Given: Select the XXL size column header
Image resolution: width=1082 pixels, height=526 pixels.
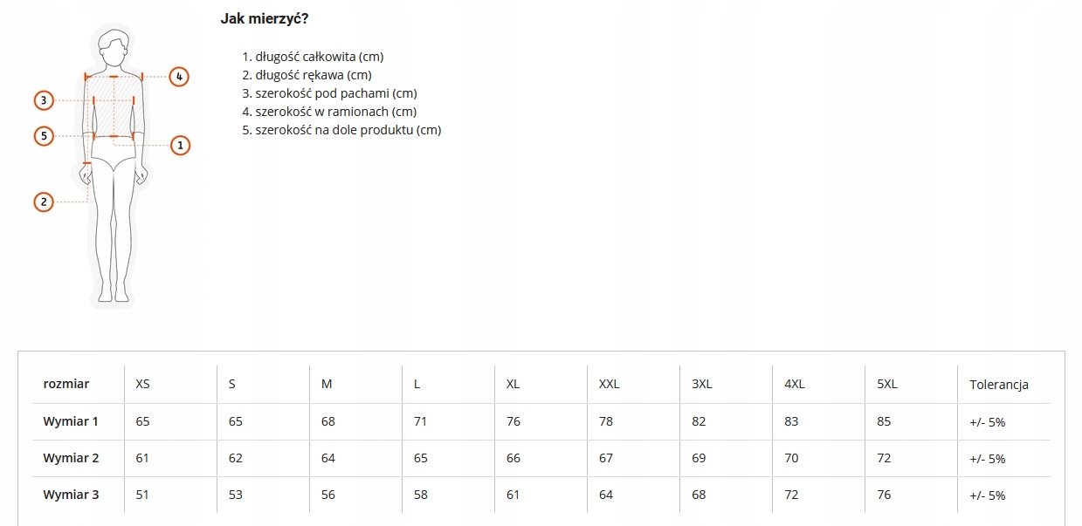Looking at the screenshot, I should (609, 384).
